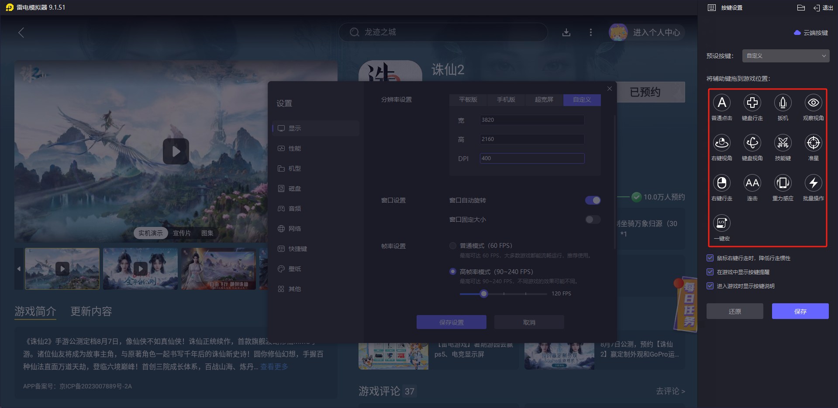The image size is (838, 408).
Task: Close the settings dialog
Action: point(610,89)
